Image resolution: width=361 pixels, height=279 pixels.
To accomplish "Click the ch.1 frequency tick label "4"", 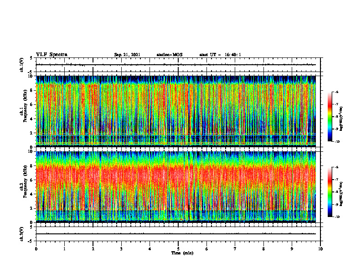I will click(x=32, y=119).
